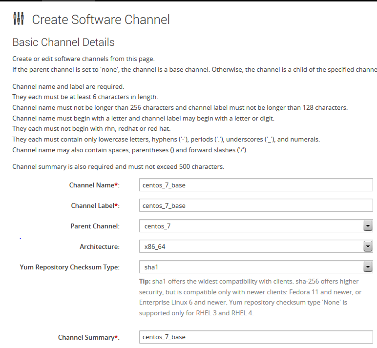Click the '256 characters' name length rule line

click(x=180, y=107)
